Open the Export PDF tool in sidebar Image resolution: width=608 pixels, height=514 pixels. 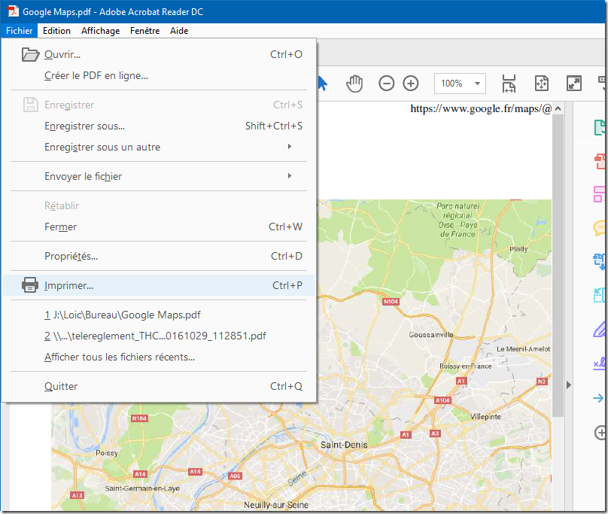click(600, 128)
